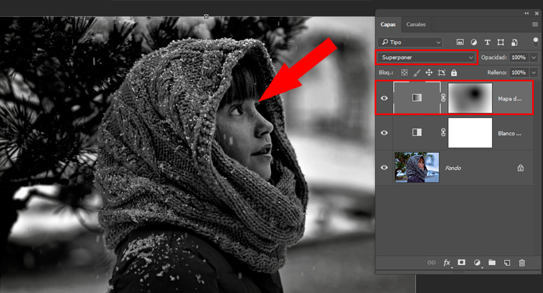
Task: Click the Relleno value field
Action: [x=519, y=73]
